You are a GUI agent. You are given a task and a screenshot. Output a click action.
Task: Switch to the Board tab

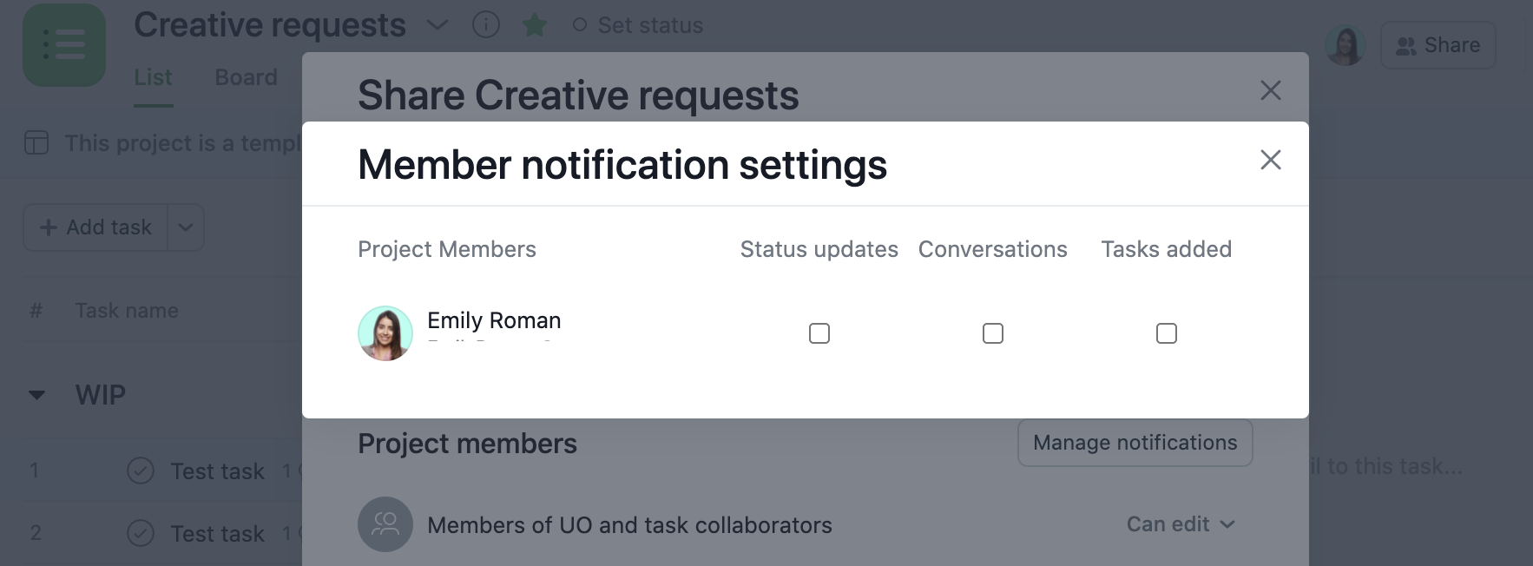pyautogui.click(x=246, y=77)
